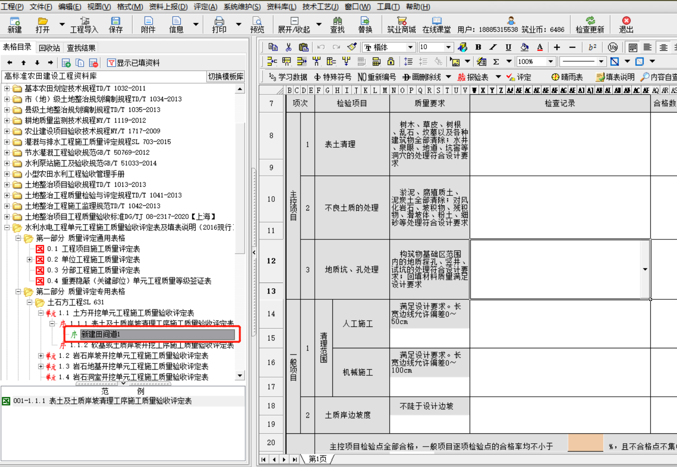The height and width of the screenshot is (467, 677).
Task: Open the 工程(P) menu
Action: [12, 7]
